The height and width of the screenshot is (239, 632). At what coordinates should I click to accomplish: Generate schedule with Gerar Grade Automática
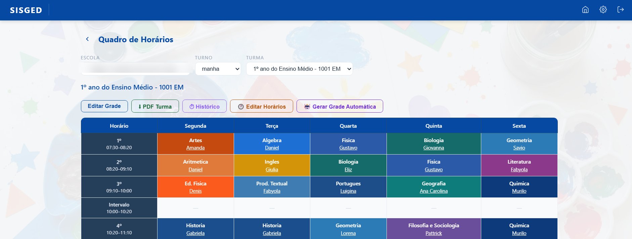(340, 106)
